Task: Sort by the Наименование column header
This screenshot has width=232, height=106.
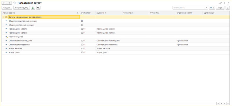Action: pyautogui.click(x=41, y=13)
